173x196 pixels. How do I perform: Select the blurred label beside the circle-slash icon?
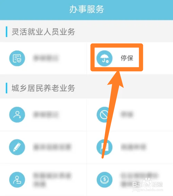tap(127, 115)
